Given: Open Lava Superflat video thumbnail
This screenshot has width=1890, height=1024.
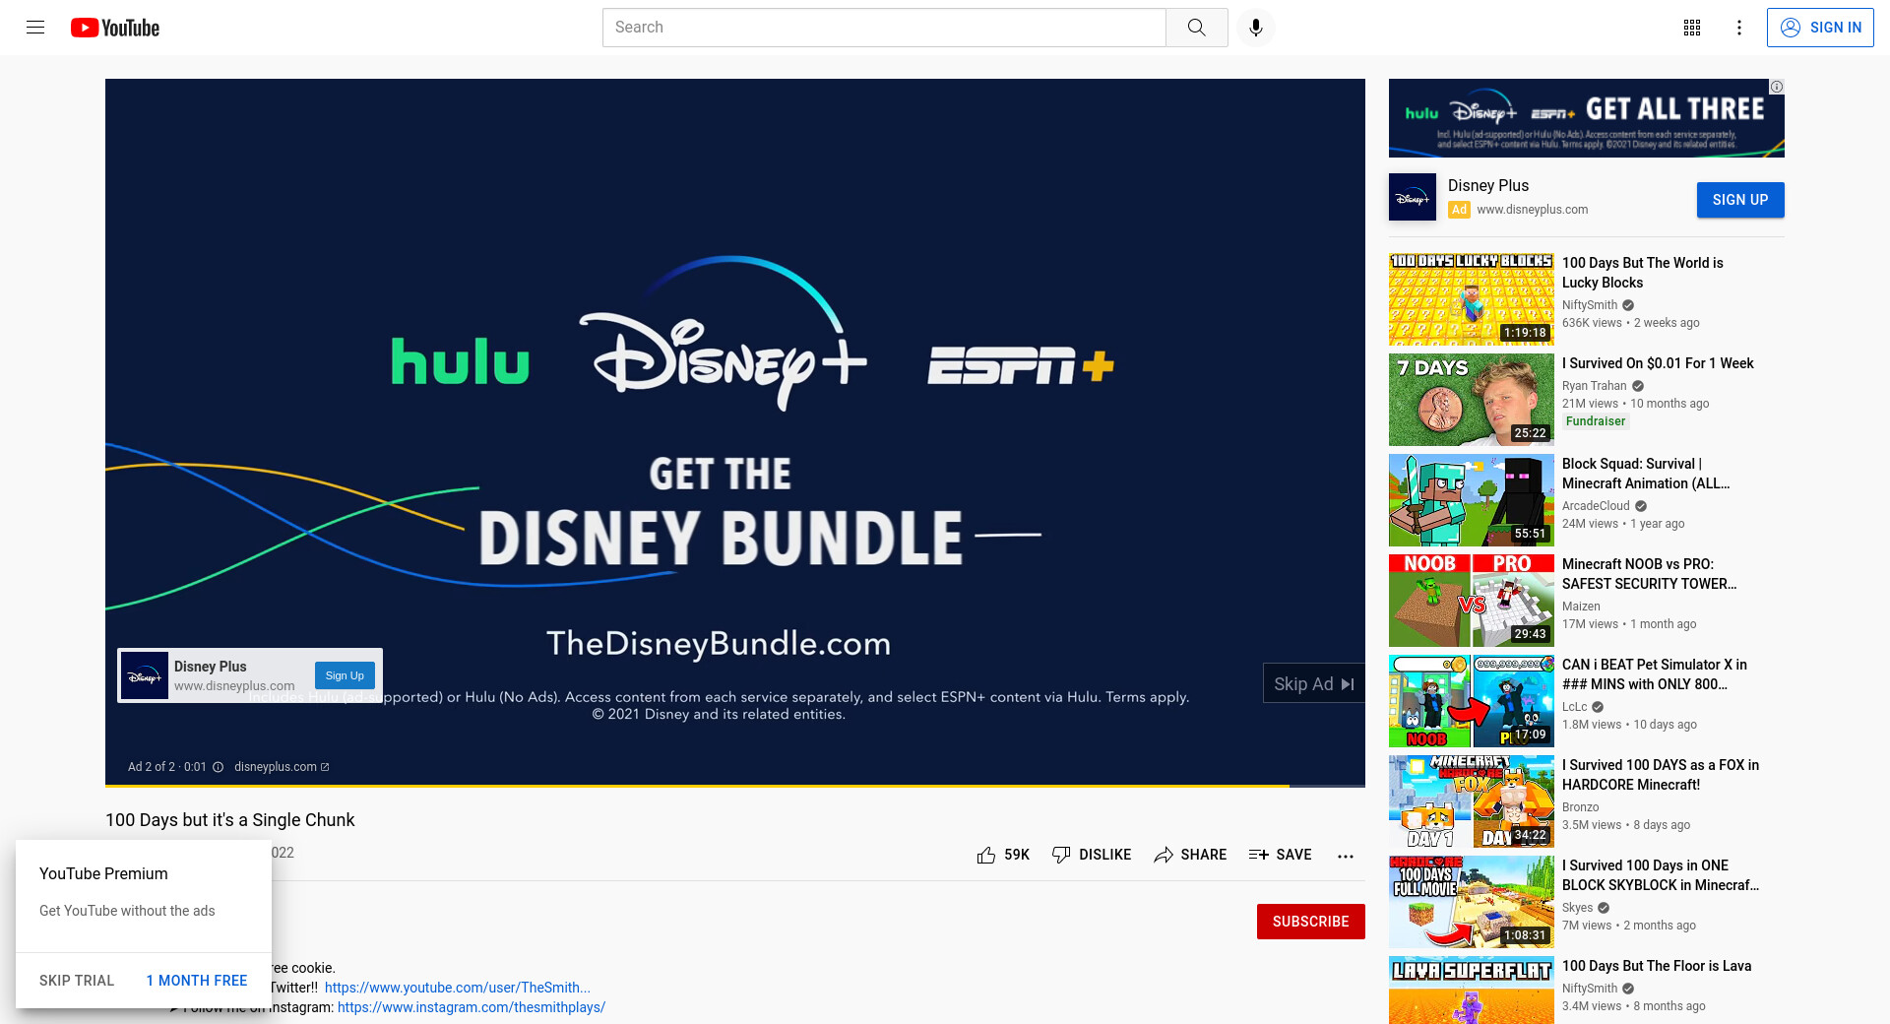Looking at the screenshot, I should [x=1471, y=990].
